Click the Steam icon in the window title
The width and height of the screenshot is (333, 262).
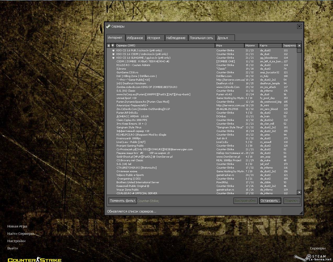[108, 26]
